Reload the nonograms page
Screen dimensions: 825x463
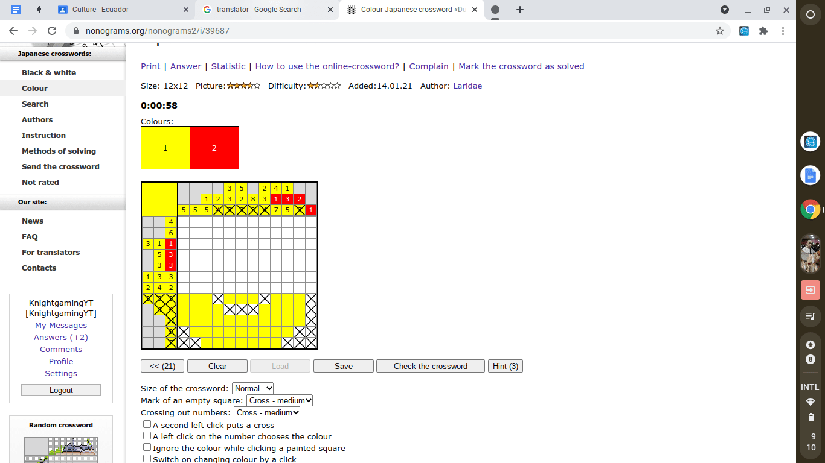point(53,31)
